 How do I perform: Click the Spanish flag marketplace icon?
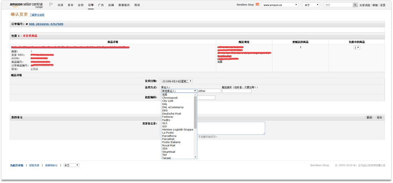coord(257,5)
